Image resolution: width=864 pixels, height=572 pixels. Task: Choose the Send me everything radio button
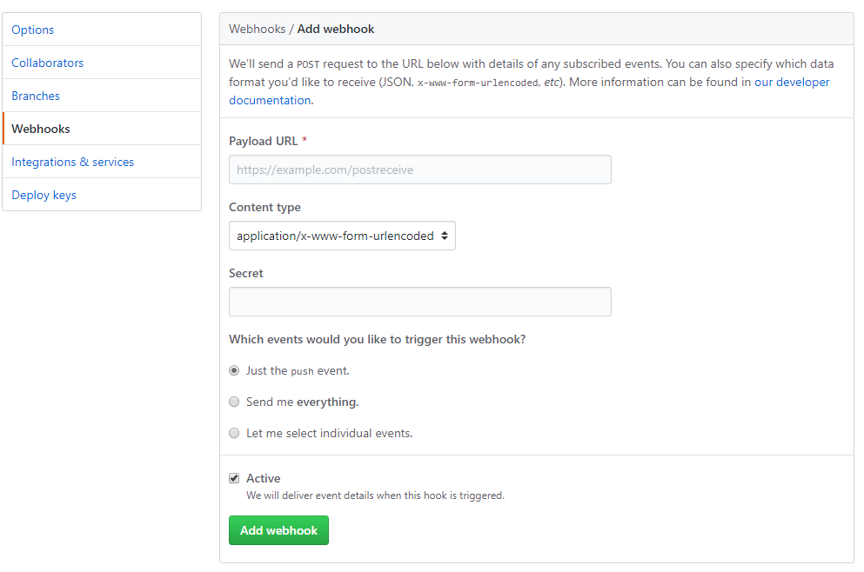pyautogui.click(x=234, y=402)
